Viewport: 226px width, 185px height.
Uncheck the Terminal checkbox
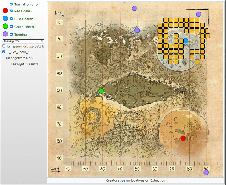tap(11, 34)
